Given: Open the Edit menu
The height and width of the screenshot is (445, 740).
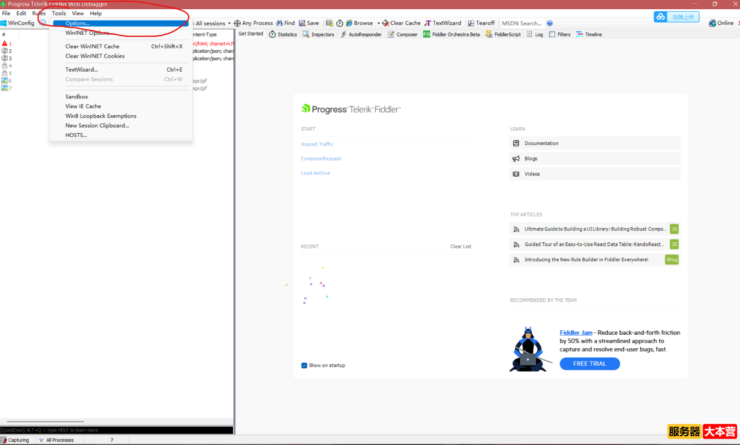Looking at the screenshot, I should pyautogui.click(x=21, y=13).
